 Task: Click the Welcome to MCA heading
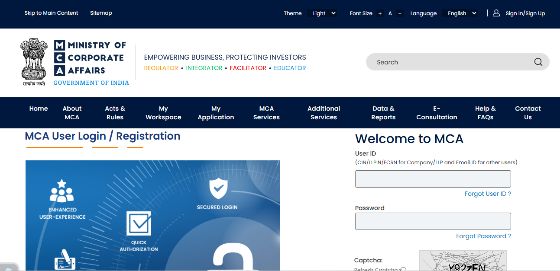pos(409,139)
